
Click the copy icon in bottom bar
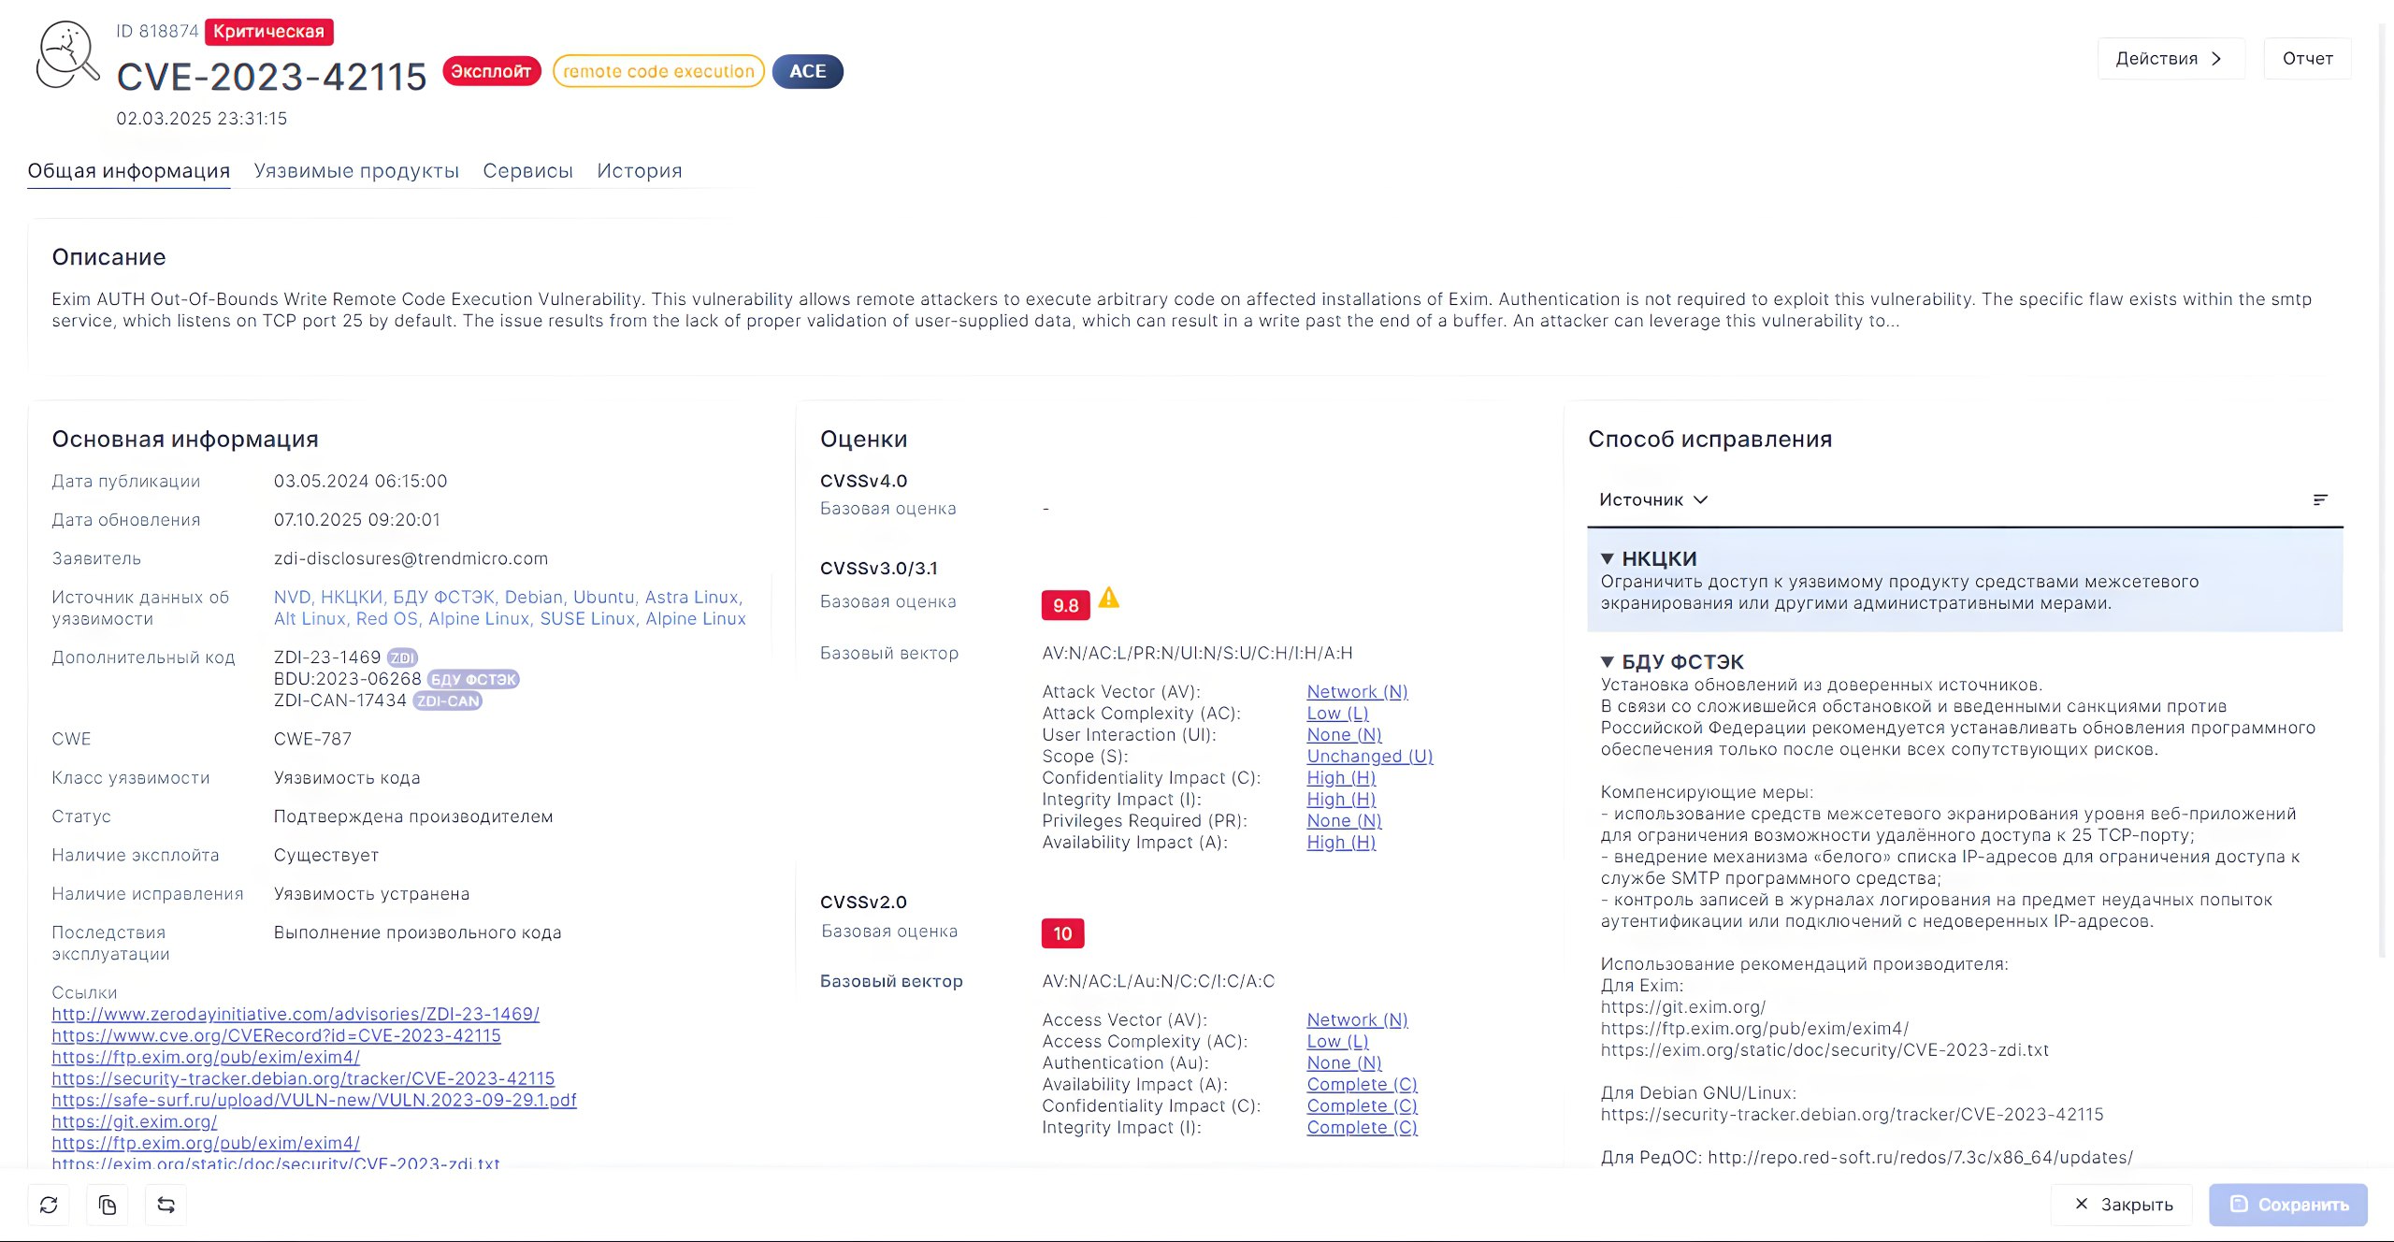(108, 1205)
